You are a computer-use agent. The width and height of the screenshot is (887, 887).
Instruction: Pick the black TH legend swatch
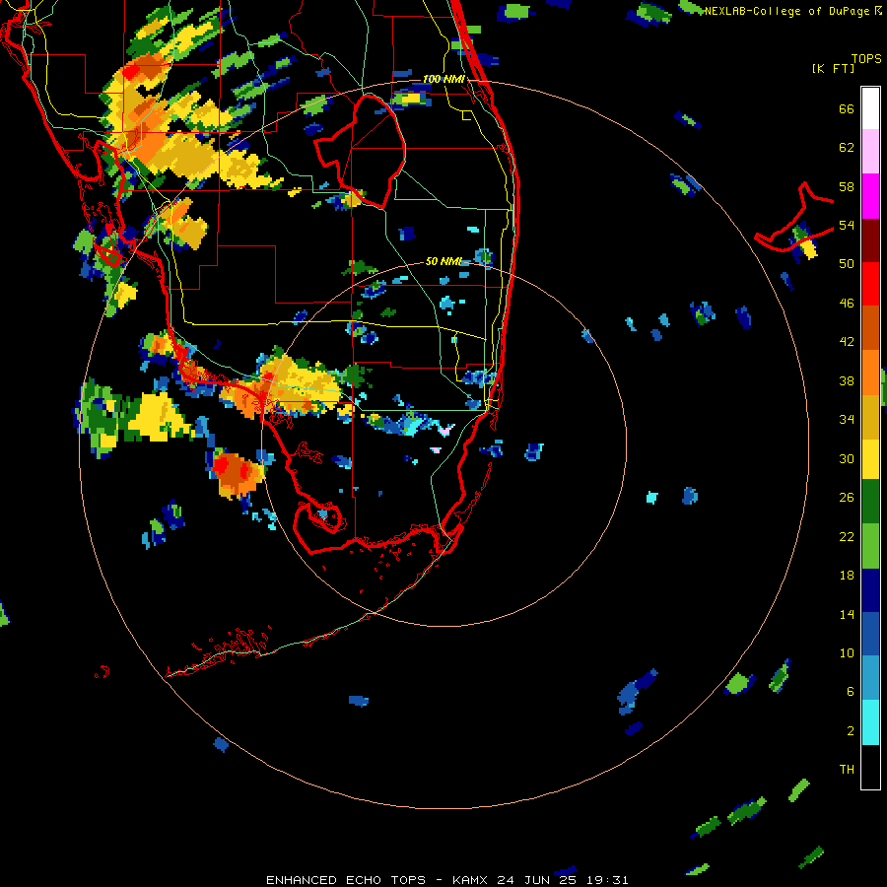click(x=870, y=767)
